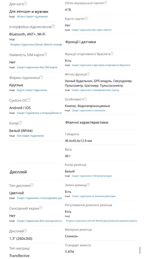Image resolution: width=145 pixels, height=259 pixels.
Task: Open help icon beside Інтерфейси підключення
Action: tap(53, 26)
